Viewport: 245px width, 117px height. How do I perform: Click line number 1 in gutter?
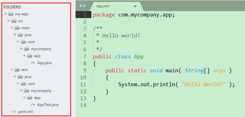coord(84,15)
